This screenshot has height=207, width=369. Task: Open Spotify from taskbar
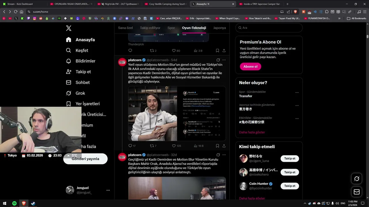click(x=14, y=203)
